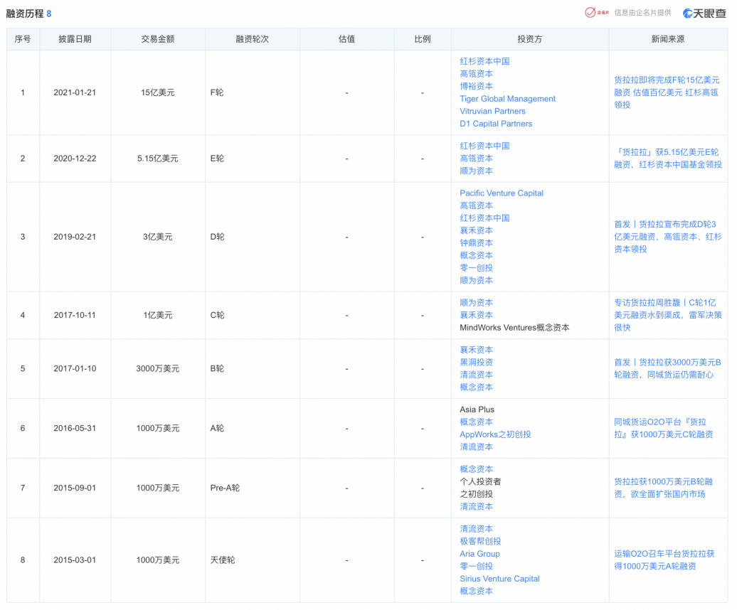Select the date cell 2019-02-21
The width and height of the screenshot is (737, 610).
[75, 237]
